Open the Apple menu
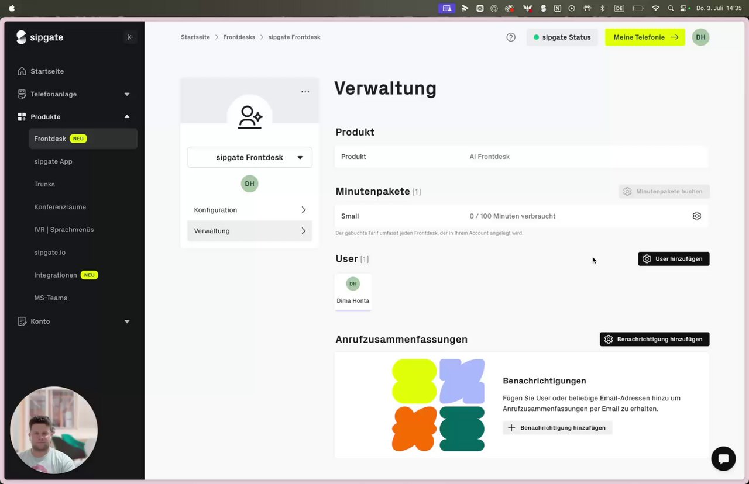 12,8
